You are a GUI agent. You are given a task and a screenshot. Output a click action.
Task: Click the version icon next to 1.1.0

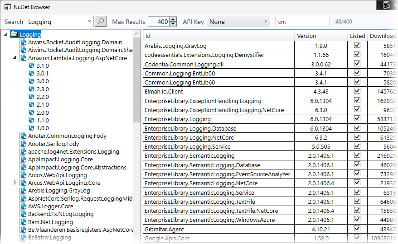coord(31,121)
